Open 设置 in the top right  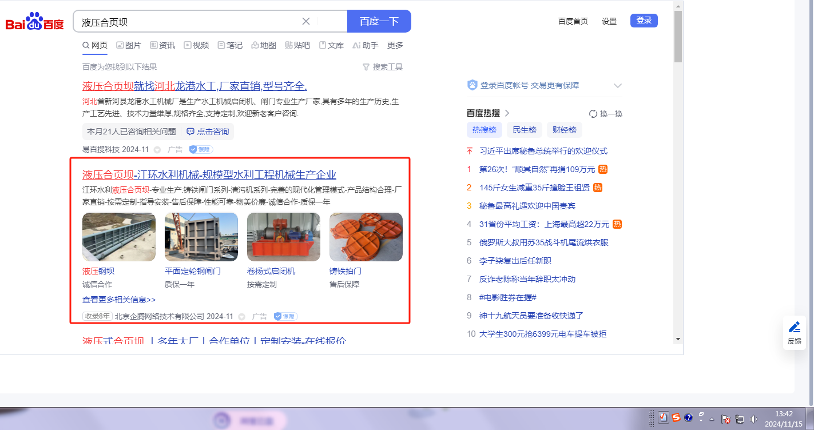[x=609, y=21]
